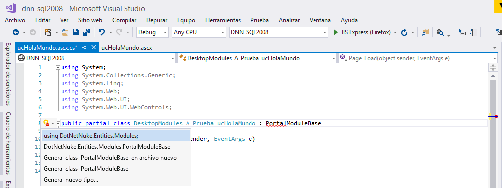
Task: Click the underlined PortalModuleBase identifier in code
Action: click(293, 123)
